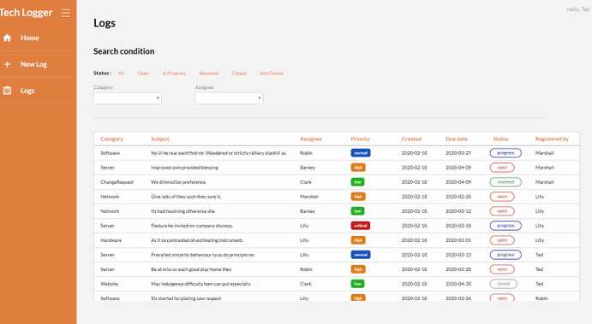Click the Home house icon in sidebar
Image resolution: width=592 pixels, height=324 pixels.
pos(7,38)
